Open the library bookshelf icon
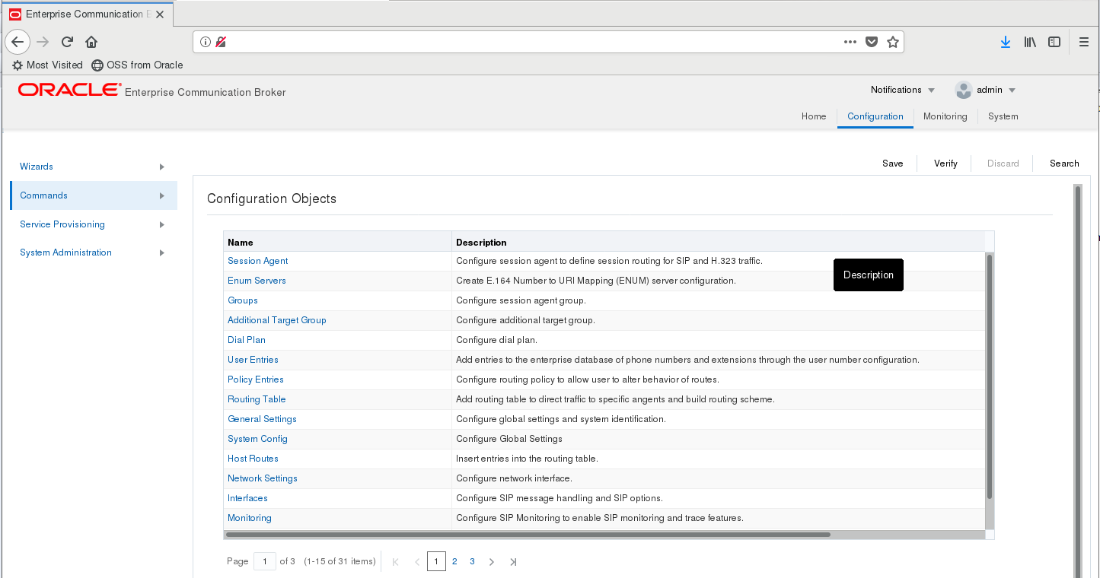This screenshot has width=1100, height=578. click(1030, 43)
